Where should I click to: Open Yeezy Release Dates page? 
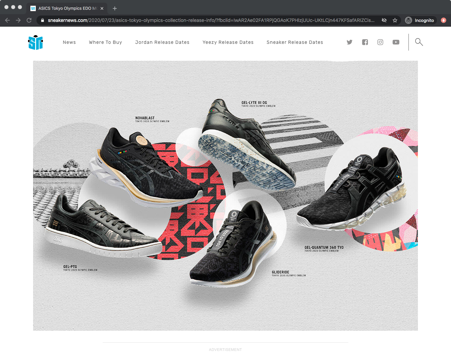point(228,42)
